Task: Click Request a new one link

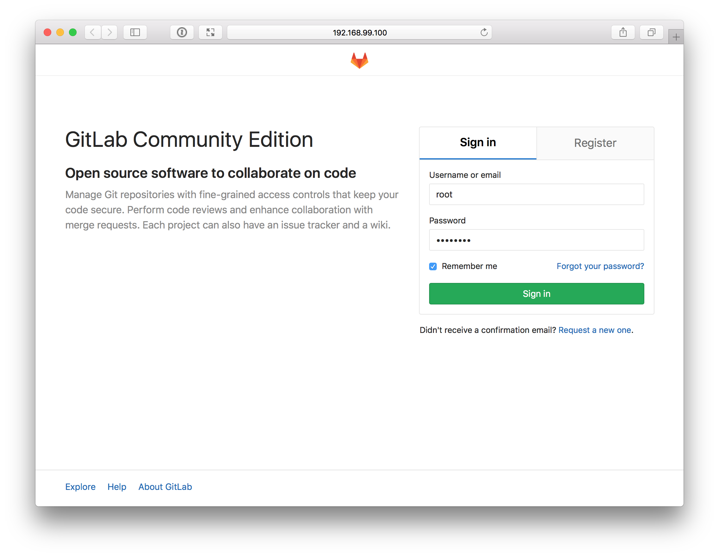Action: [595, 330]
